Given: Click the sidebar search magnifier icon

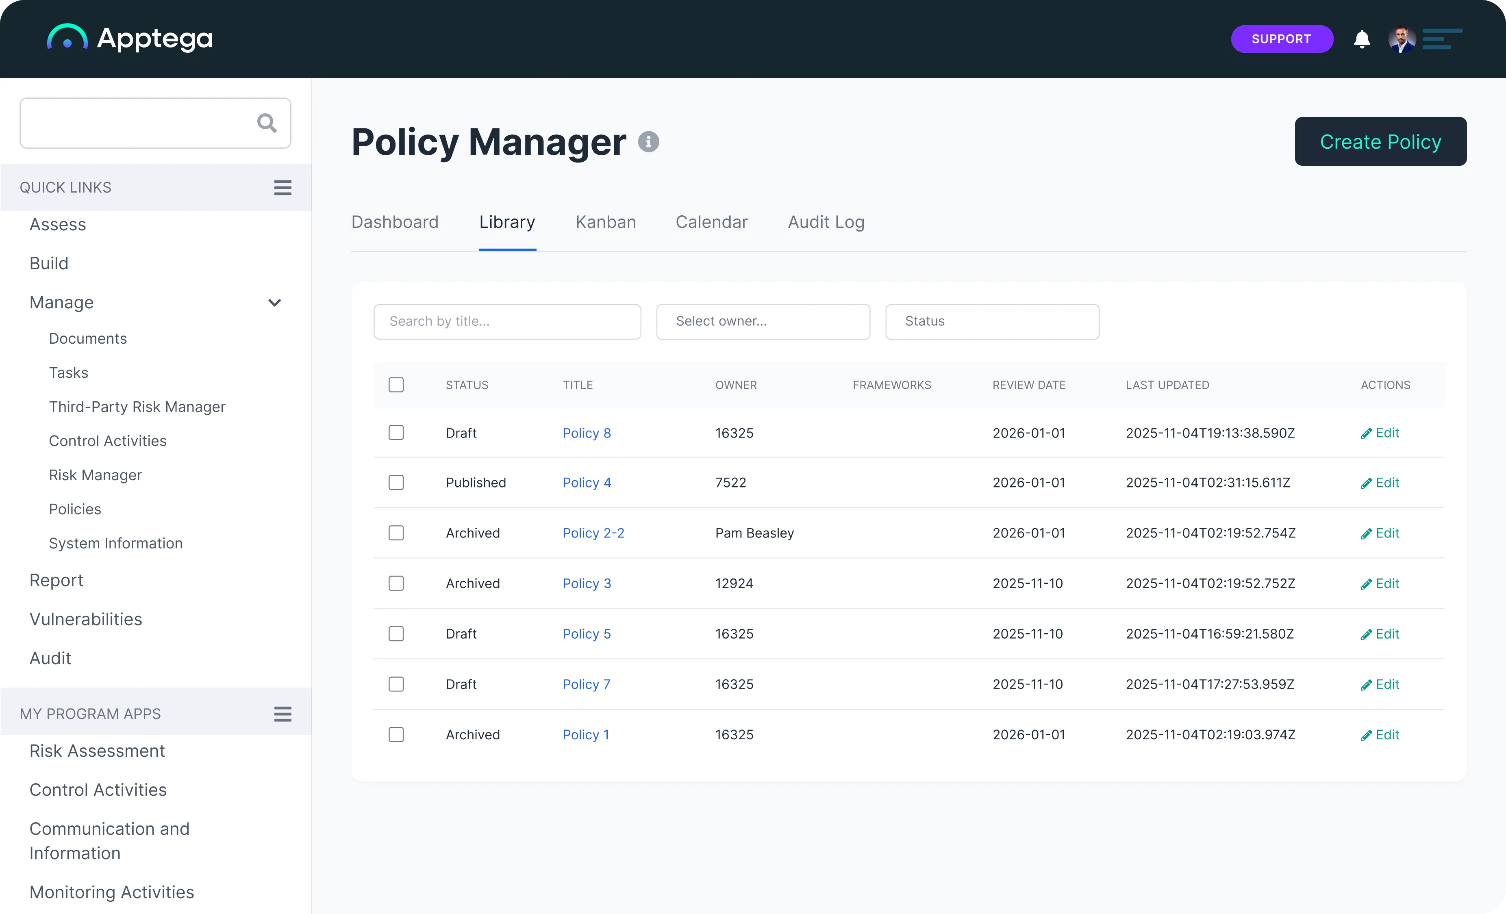Looking at the screenshot, I should [267, 123].
